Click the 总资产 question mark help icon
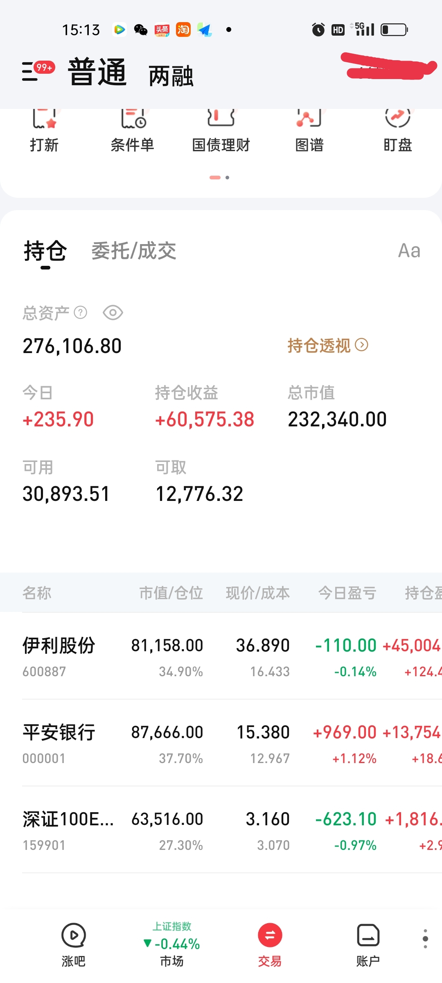The height and width of the screenshot is (983, 442). [x=80, y=313]
